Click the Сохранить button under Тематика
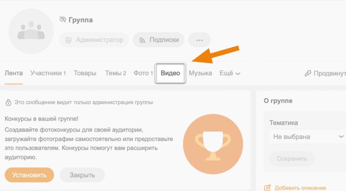Viewport: 346px width, 191px height. pos(292,159)
